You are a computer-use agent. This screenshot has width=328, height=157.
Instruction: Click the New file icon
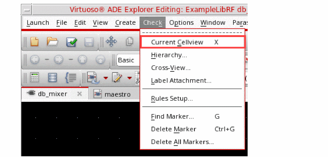click(35, 41)
